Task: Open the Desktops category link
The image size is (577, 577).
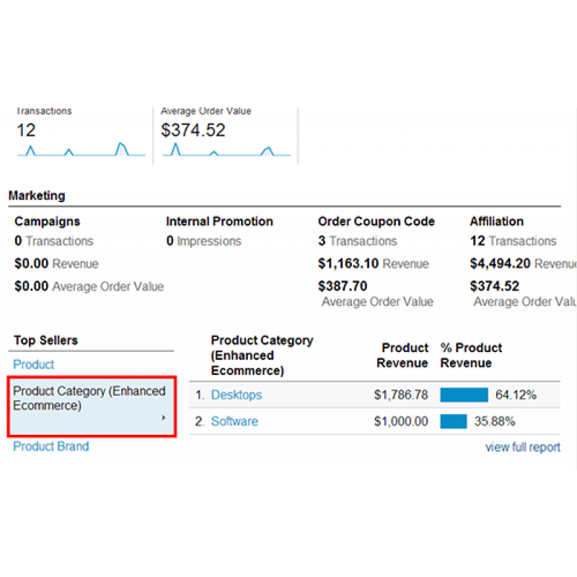Action: [x=237, y=395]
